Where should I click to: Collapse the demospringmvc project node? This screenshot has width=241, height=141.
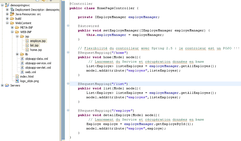(x=2, y=5)
